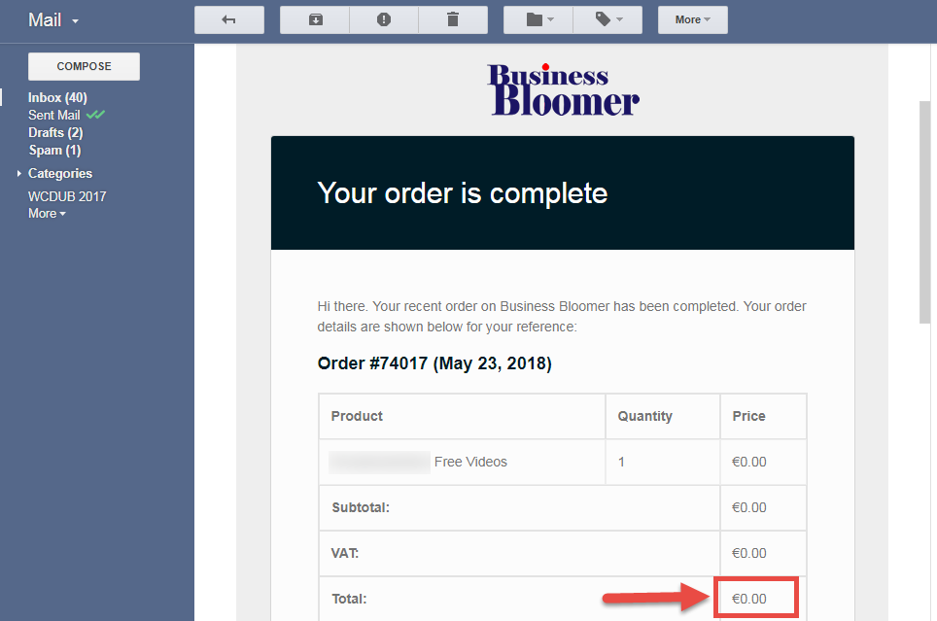Open the Mail switcher dropdown
Viewport: 937px width, 621px height.
click(x=53, y=20)
